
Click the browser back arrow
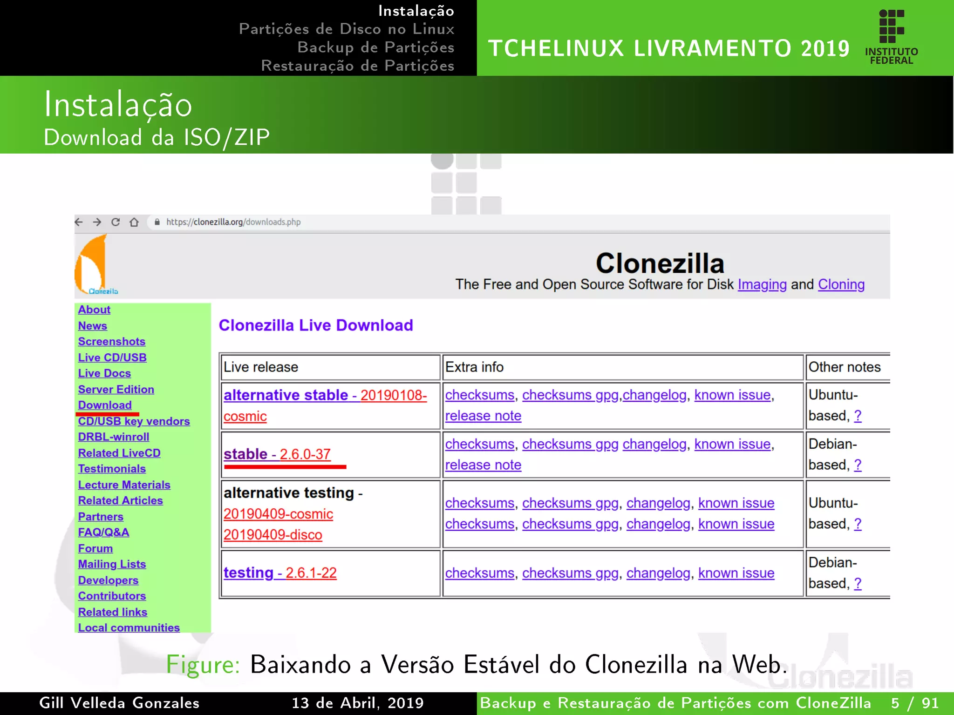(79, 222)
